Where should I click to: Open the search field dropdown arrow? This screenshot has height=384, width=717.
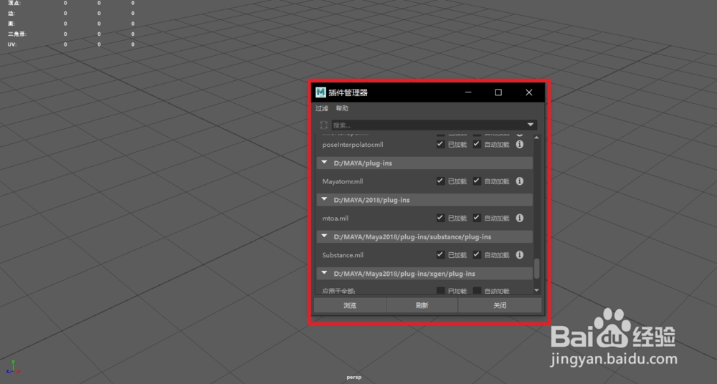click(x=531, y=125)
